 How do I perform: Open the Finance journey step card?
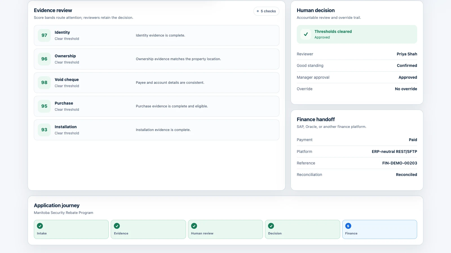tap(380, 229)
